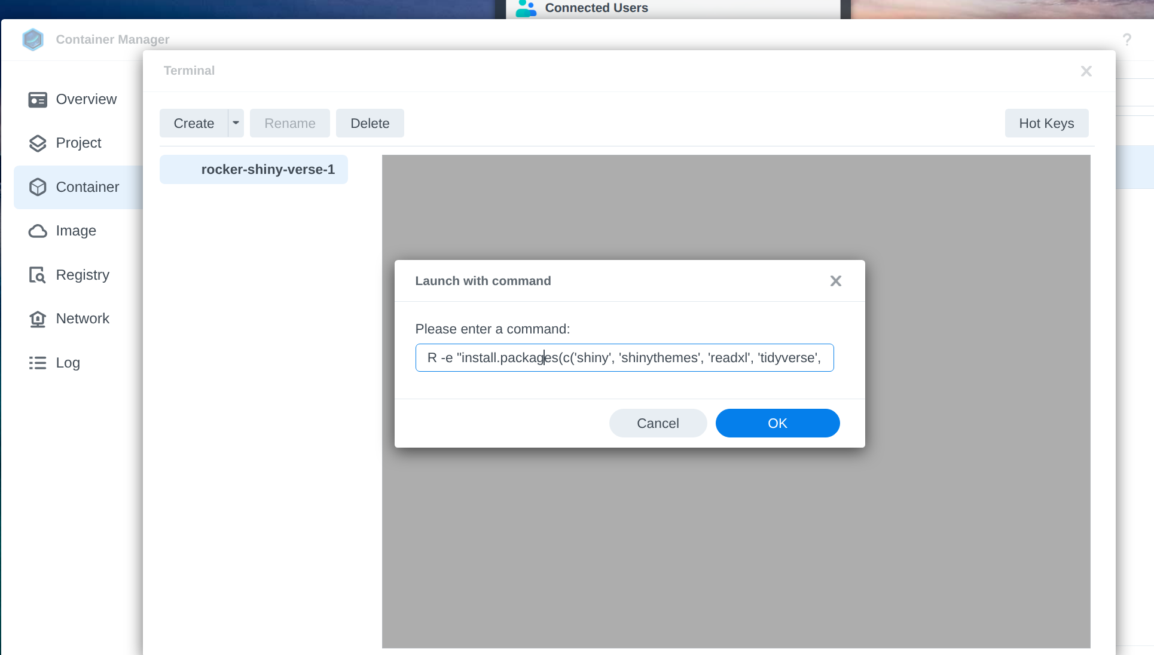Click the Registry search icon
1154x655 pixels.
point(38,275)
